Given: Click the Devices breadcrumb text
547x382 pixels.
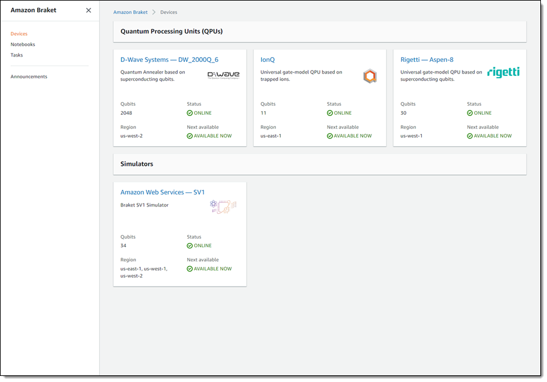Looking at the screenshot, I should point(168,12).
